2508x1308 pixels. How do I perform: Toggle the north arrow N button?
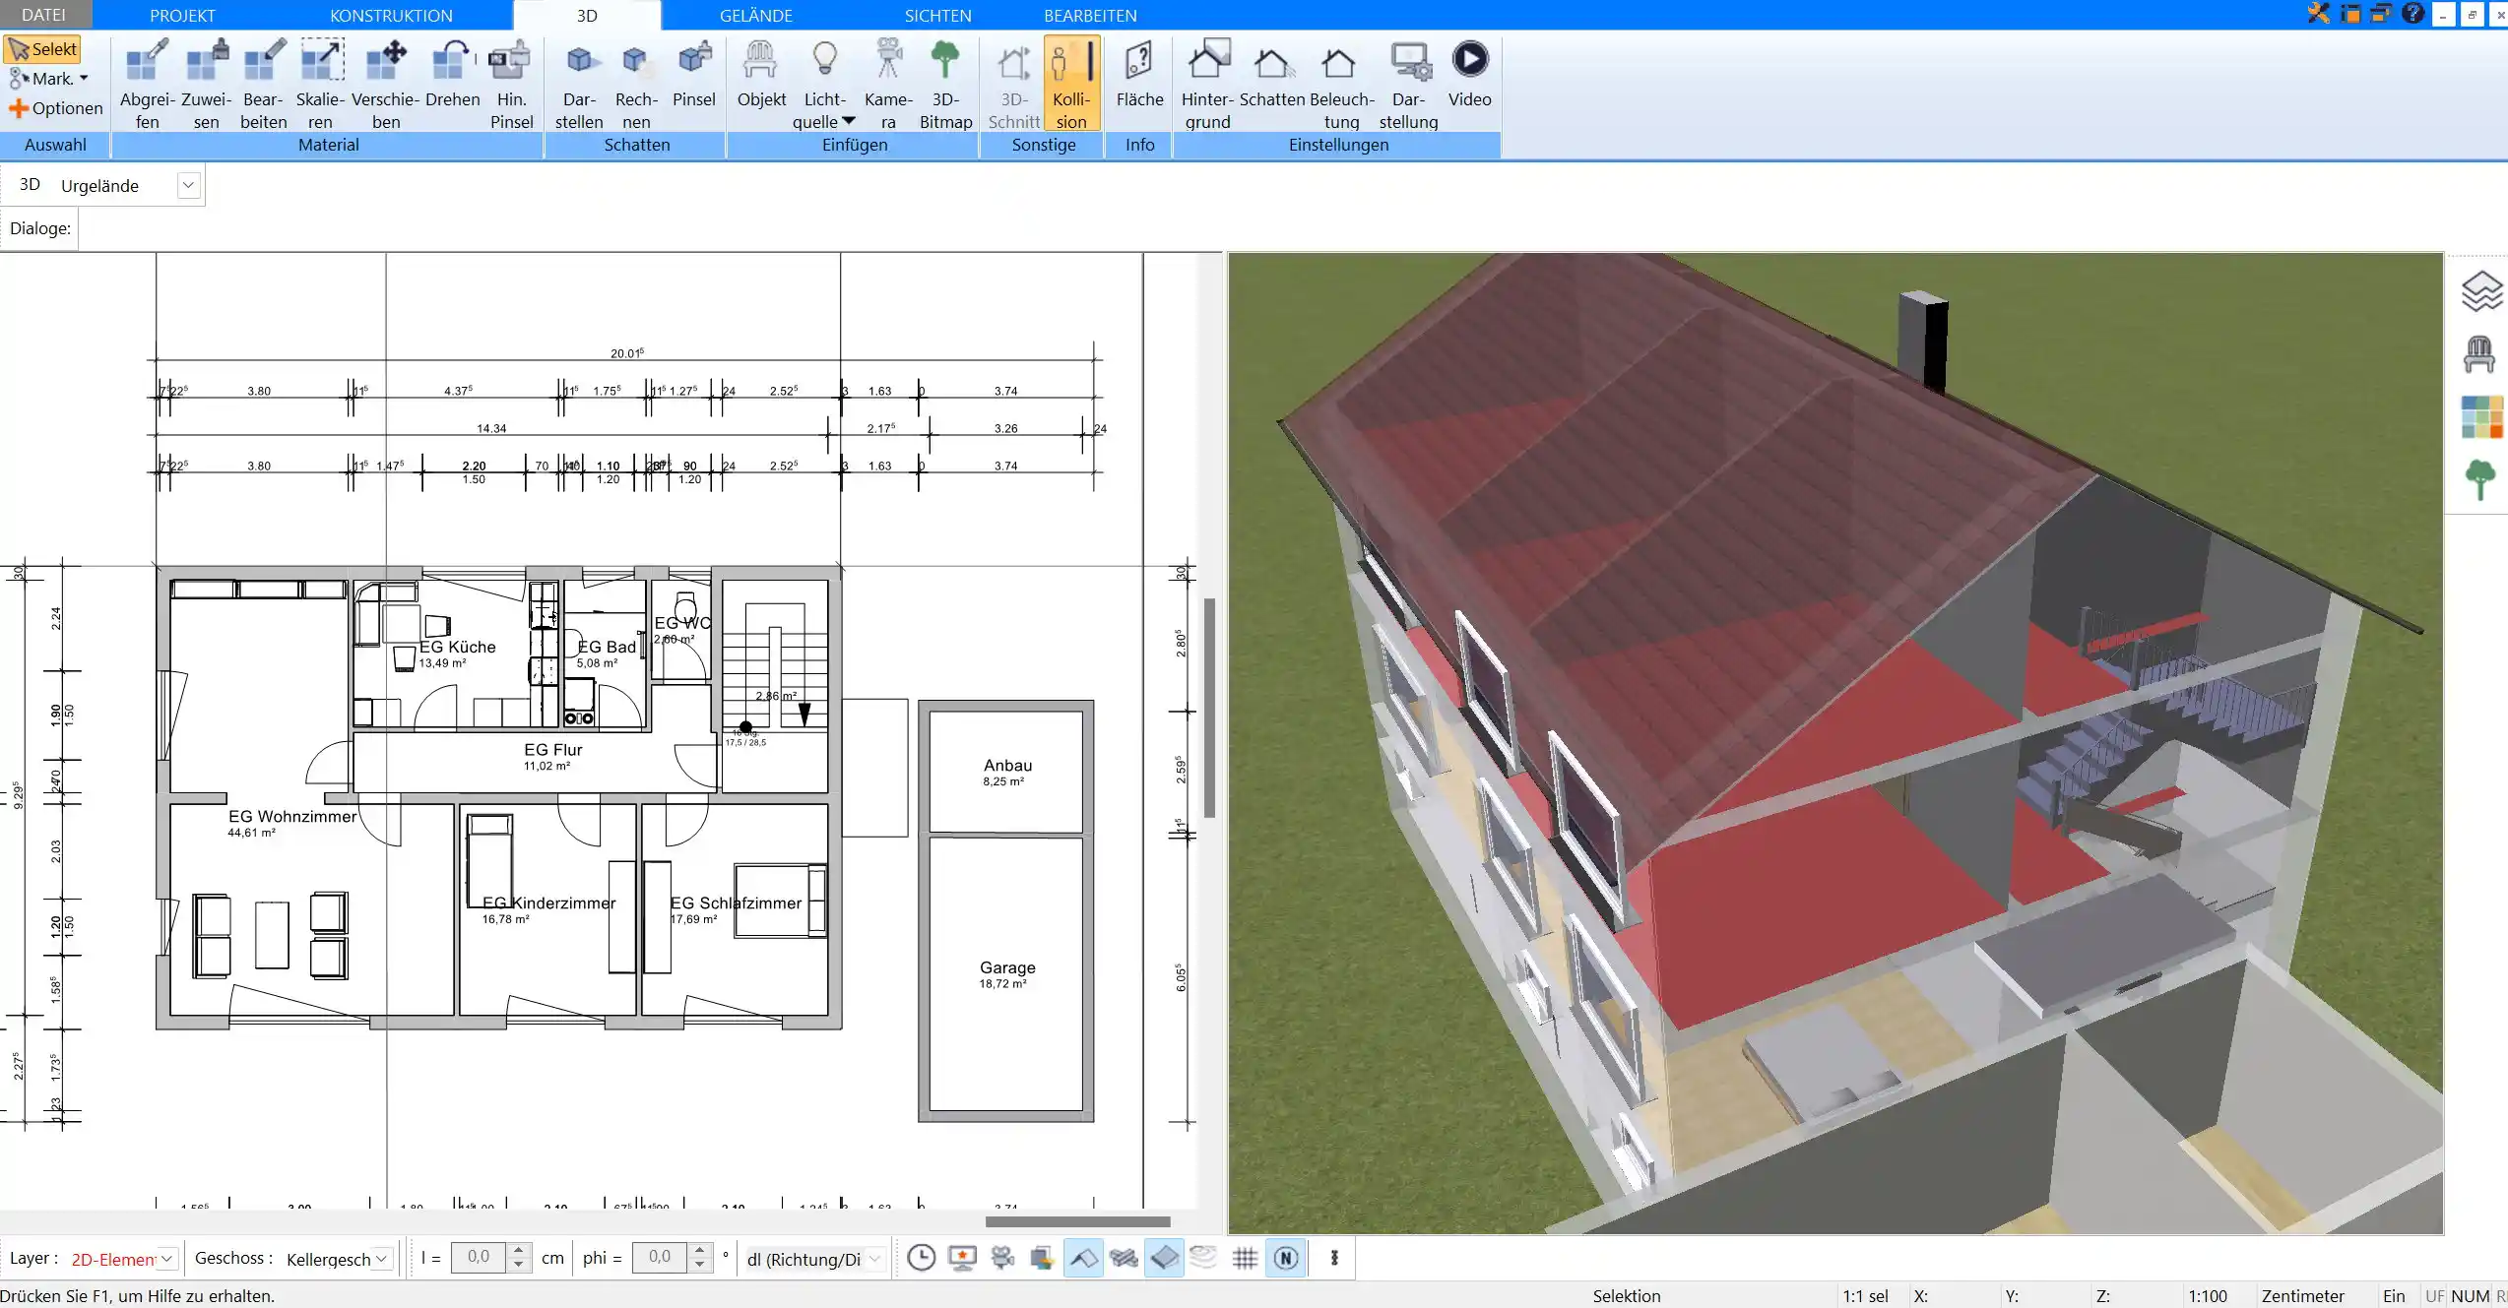pyautogui.click(x=1286, y=1258)
